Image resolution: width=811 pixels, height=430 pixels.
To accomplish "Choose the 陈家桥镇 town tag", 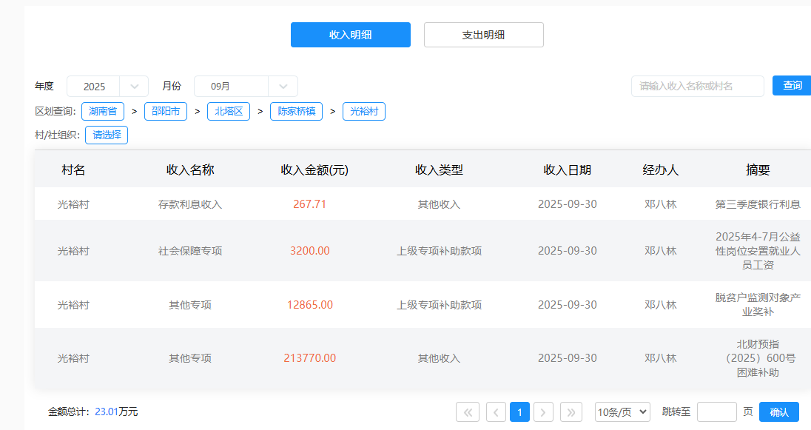I will pos(296,112).
